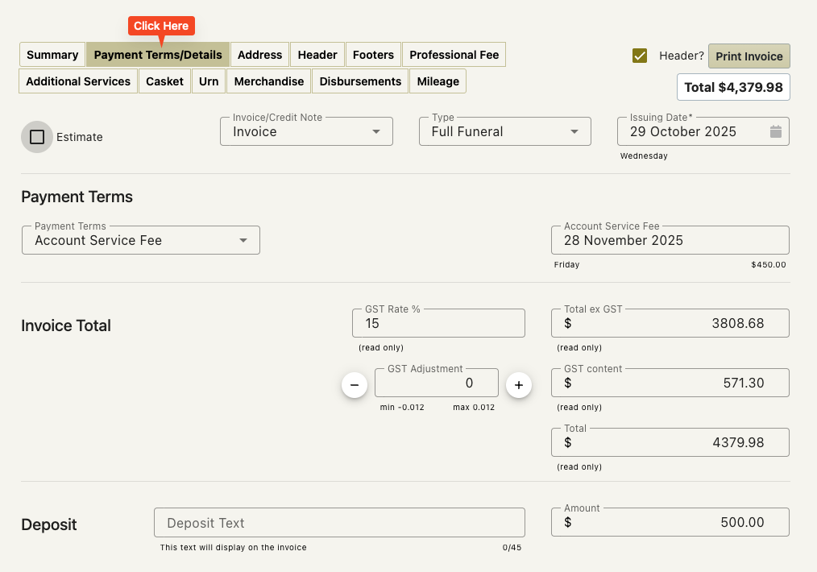Open the Issuing Date calendar icon

[775, 132]
